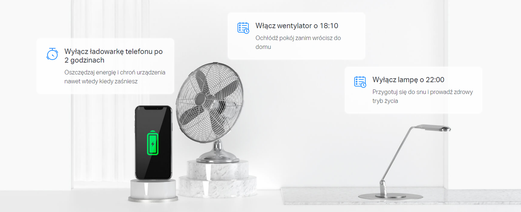Click the text 'Przygotuj się do snu'
Screen dimensions: 521x212
tap(399, 92)
